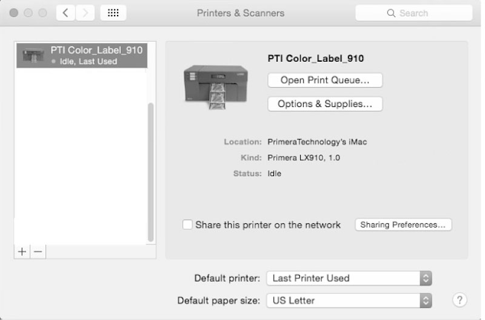This screenshot has height=320, width=485.
Task: Open help with the question mark button
Action: tap(460, 300)
